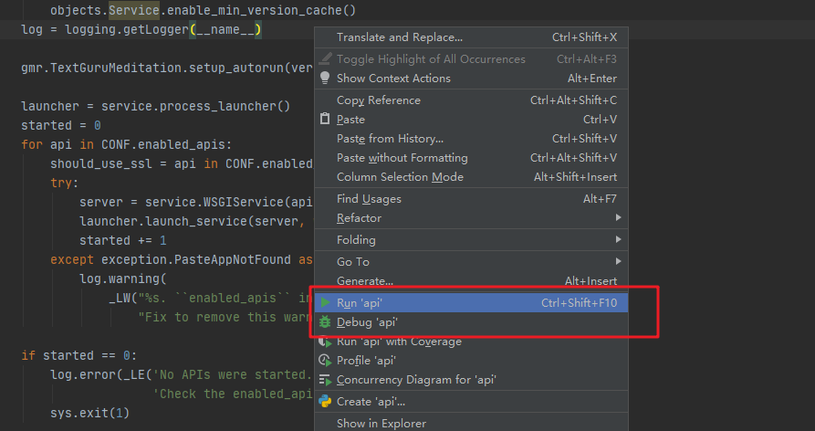Expand the Folding submenu arrow
Screen dimensions: 815x431
[x=619, y=240]
